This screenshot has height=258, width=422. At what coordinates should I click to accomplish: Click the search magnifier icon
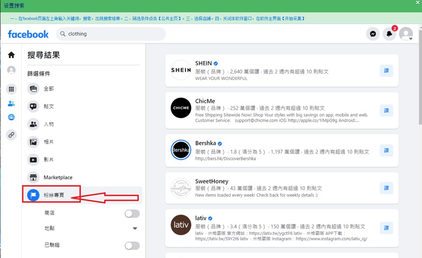(x=63, y=34)
